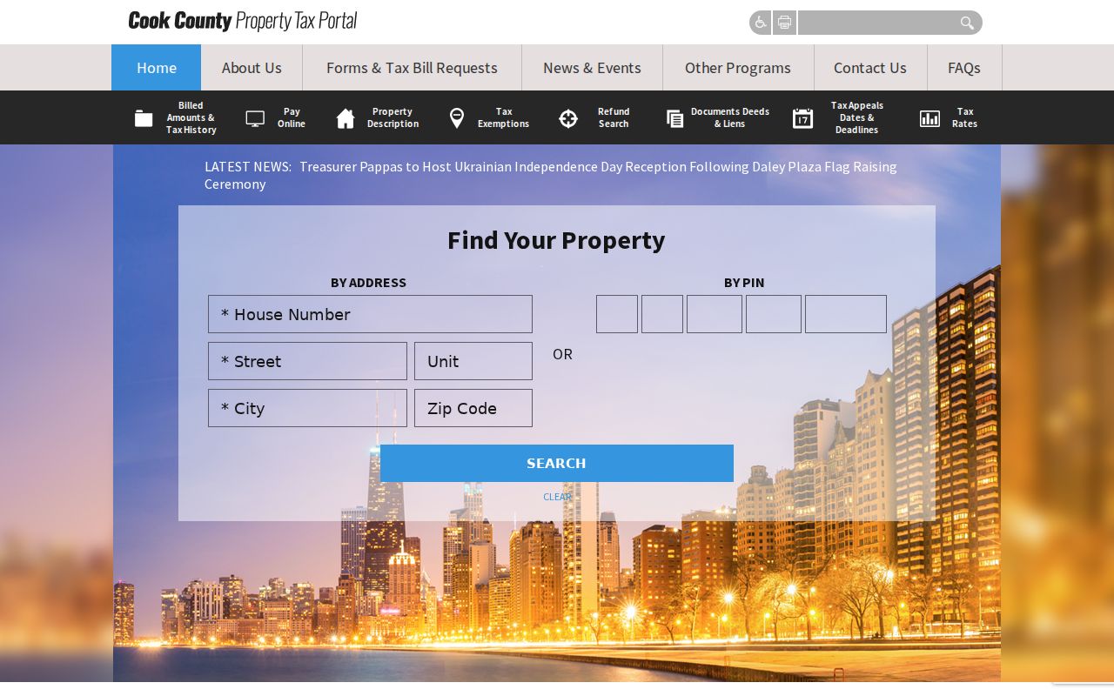The width and height of the screenshot is (1114, 696).
Task: Click the blue SEARCH button
Action: [x=557, y=463]
